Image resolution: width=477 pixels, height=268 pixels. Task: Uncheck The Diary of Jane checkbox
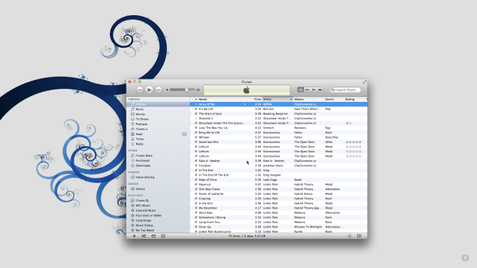click(x=196, y=113)
